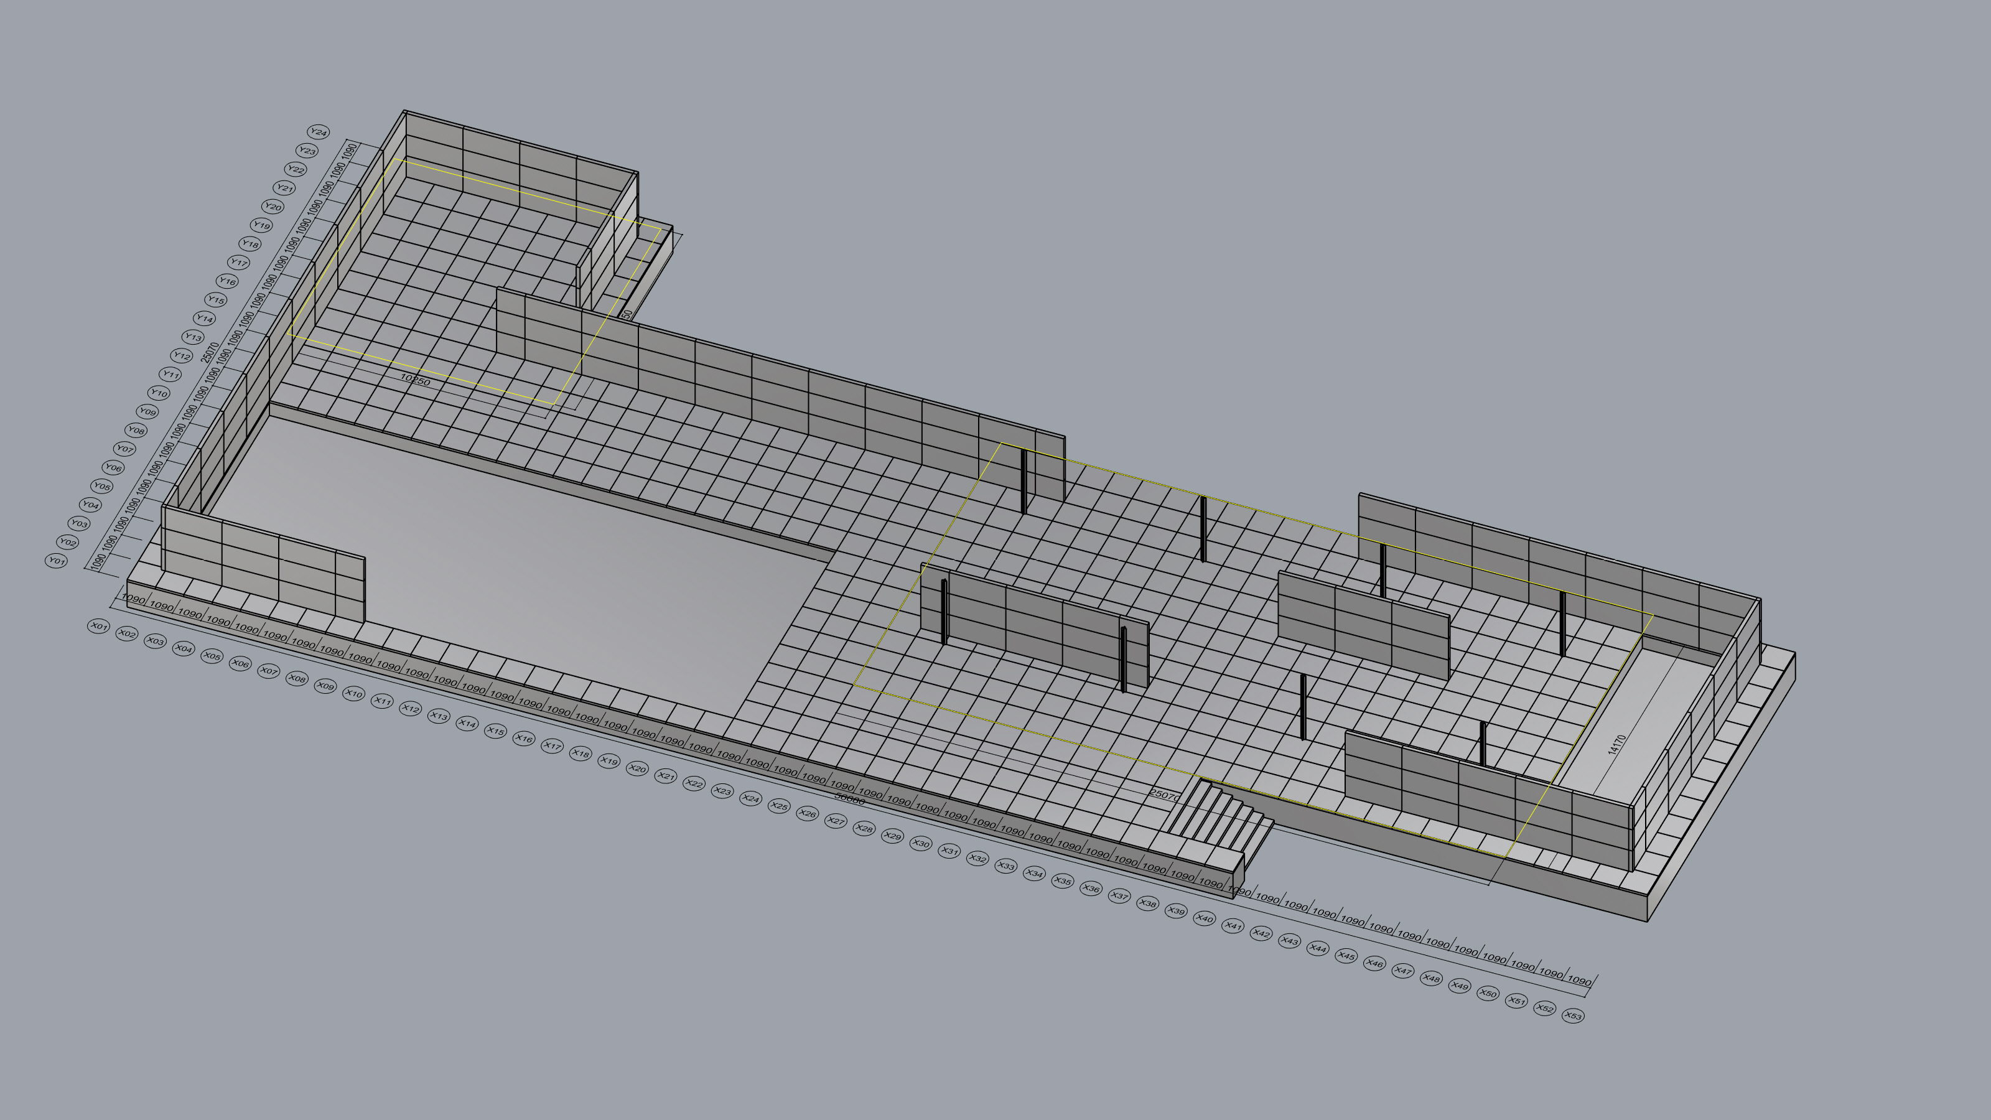The image size is (1991, 1120).
Task: Click the 10250 dimension label
Action: [x=415, y=380]
